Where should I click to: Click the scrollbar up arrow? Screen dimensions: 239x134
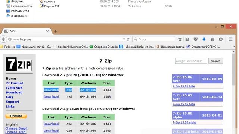[233, 52]
